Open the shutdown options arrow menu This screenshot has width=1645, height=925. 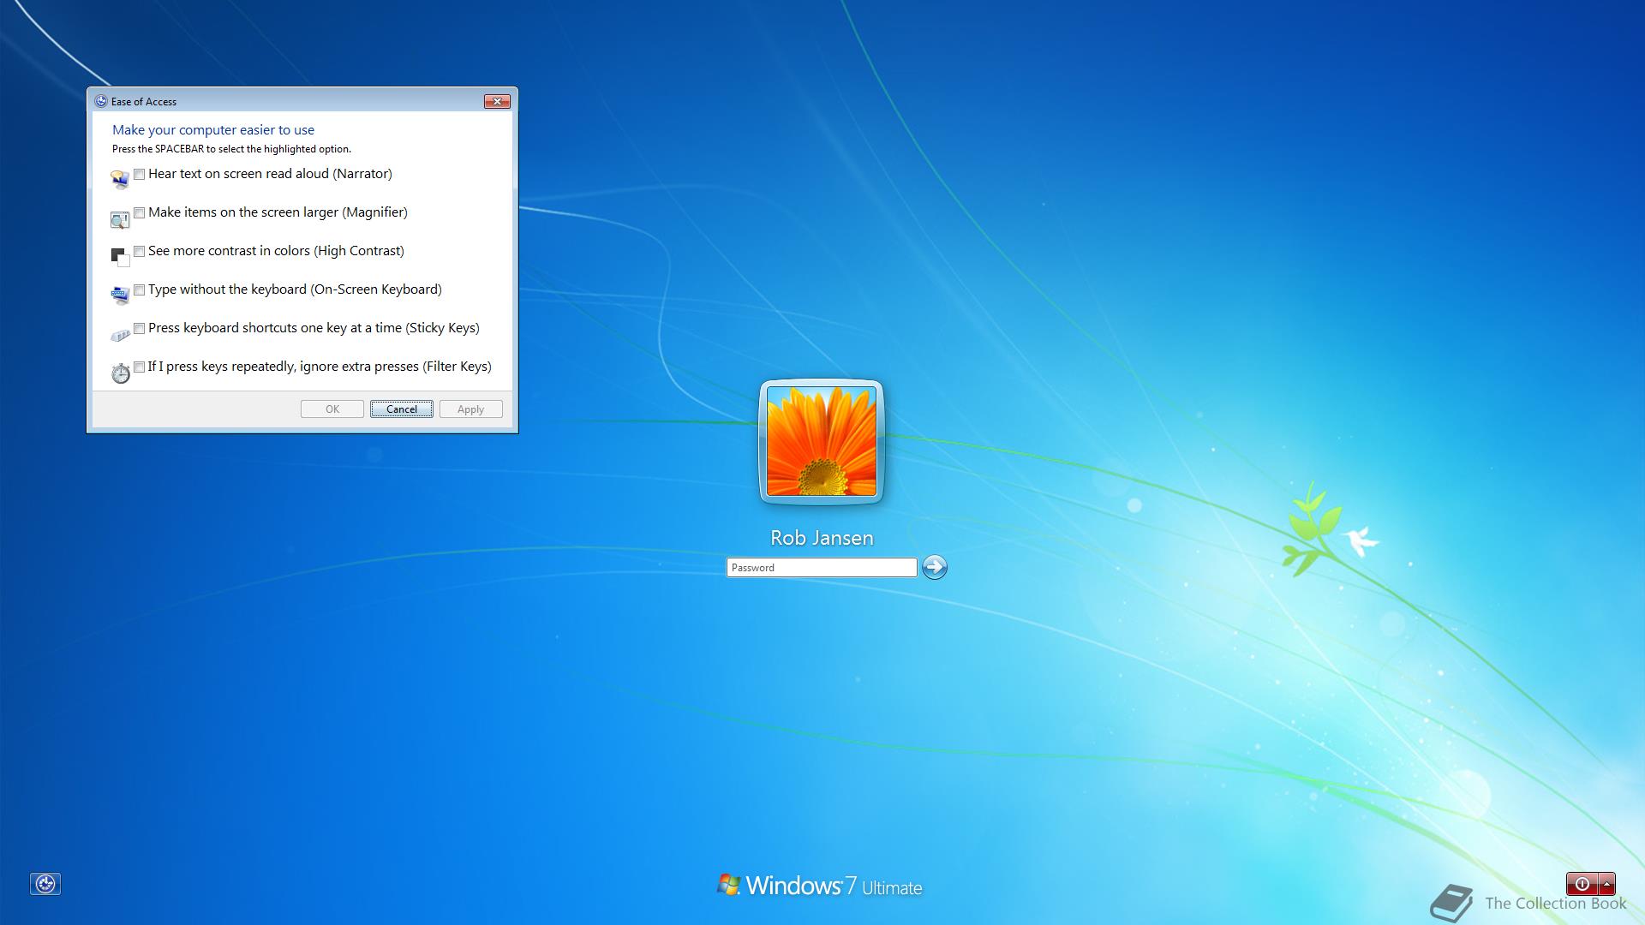coord(1607,884)
